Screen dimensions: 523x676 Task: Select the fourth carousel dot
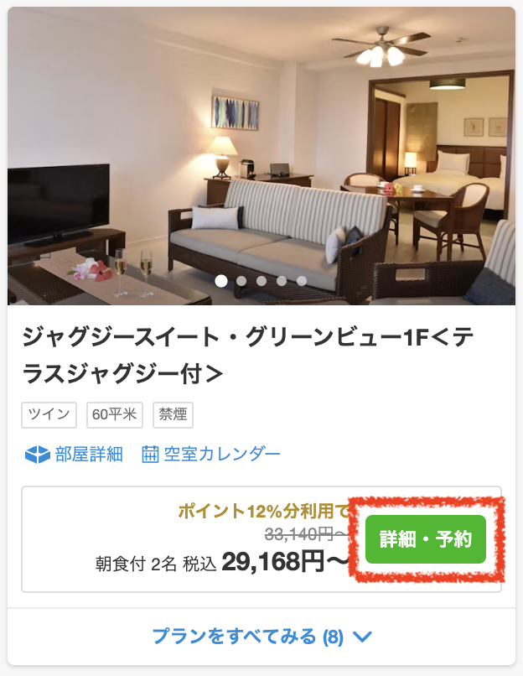click(282, 281)
